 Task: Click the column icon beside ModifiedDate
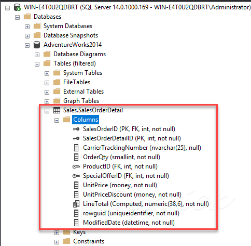click(76, 223)
